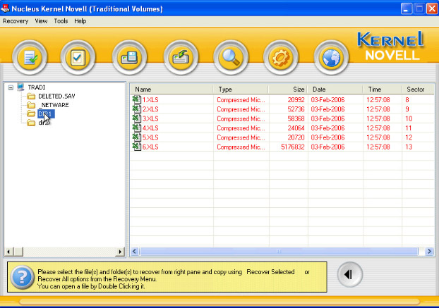Image resolution: width=439 pixels, height=308 pixels.
Task: Open the Settings gear toolbar icon
Action: pyautogui.click(x=281, y=58)
